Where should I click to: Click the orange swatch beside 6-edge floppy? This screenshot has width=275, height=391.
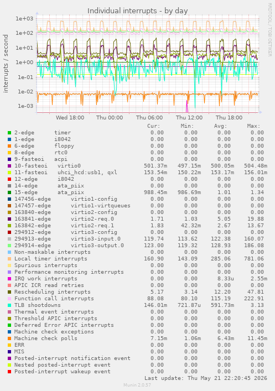[x=9, y=146]
